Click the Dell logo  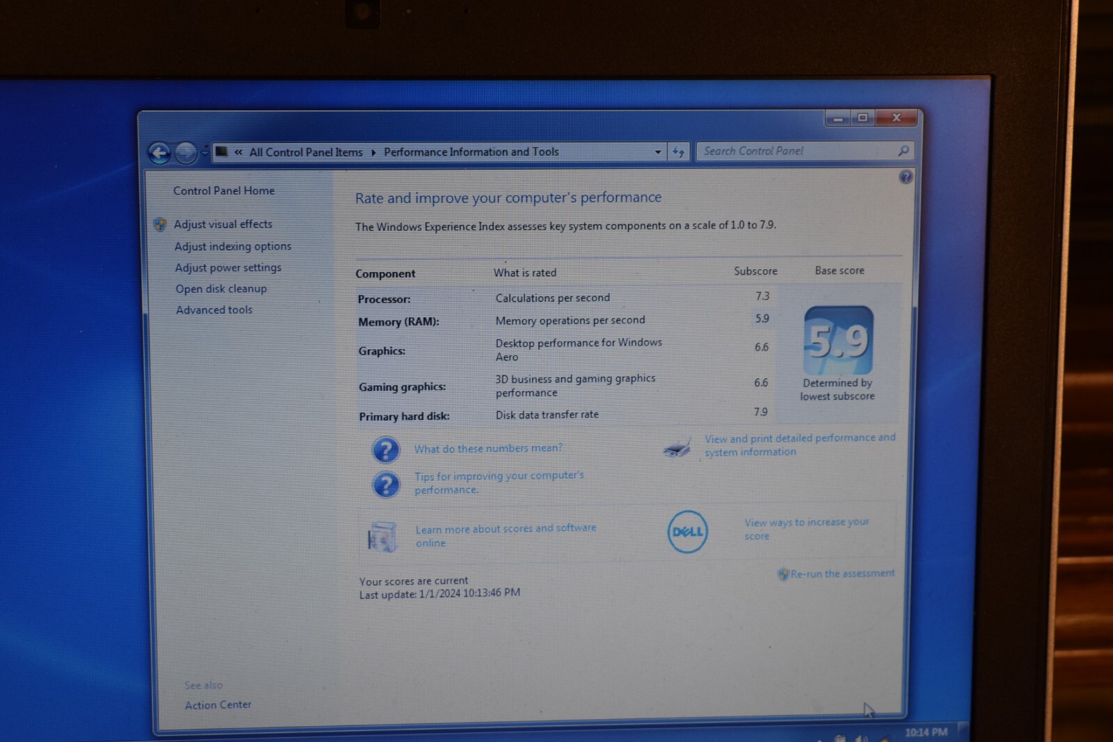[687, 532]
